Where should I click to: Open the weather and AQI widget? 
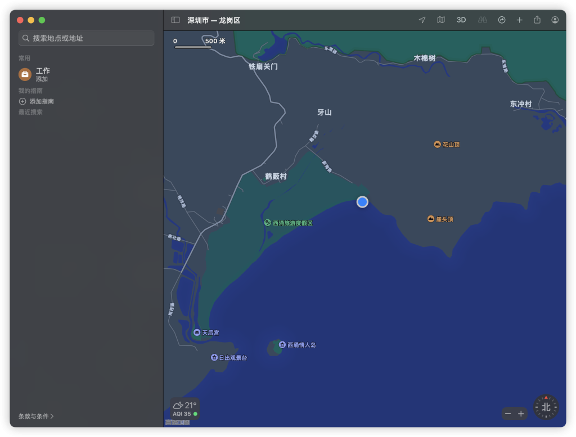click(x=185, y=409)
